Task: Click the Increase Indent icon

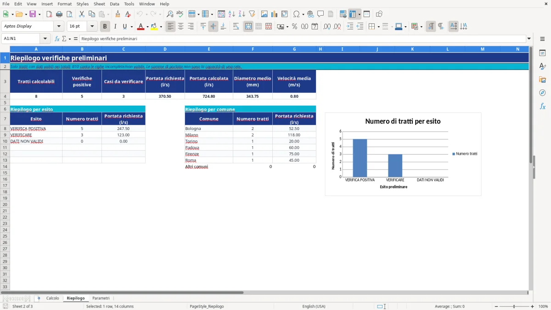Action: pos(350,27)
